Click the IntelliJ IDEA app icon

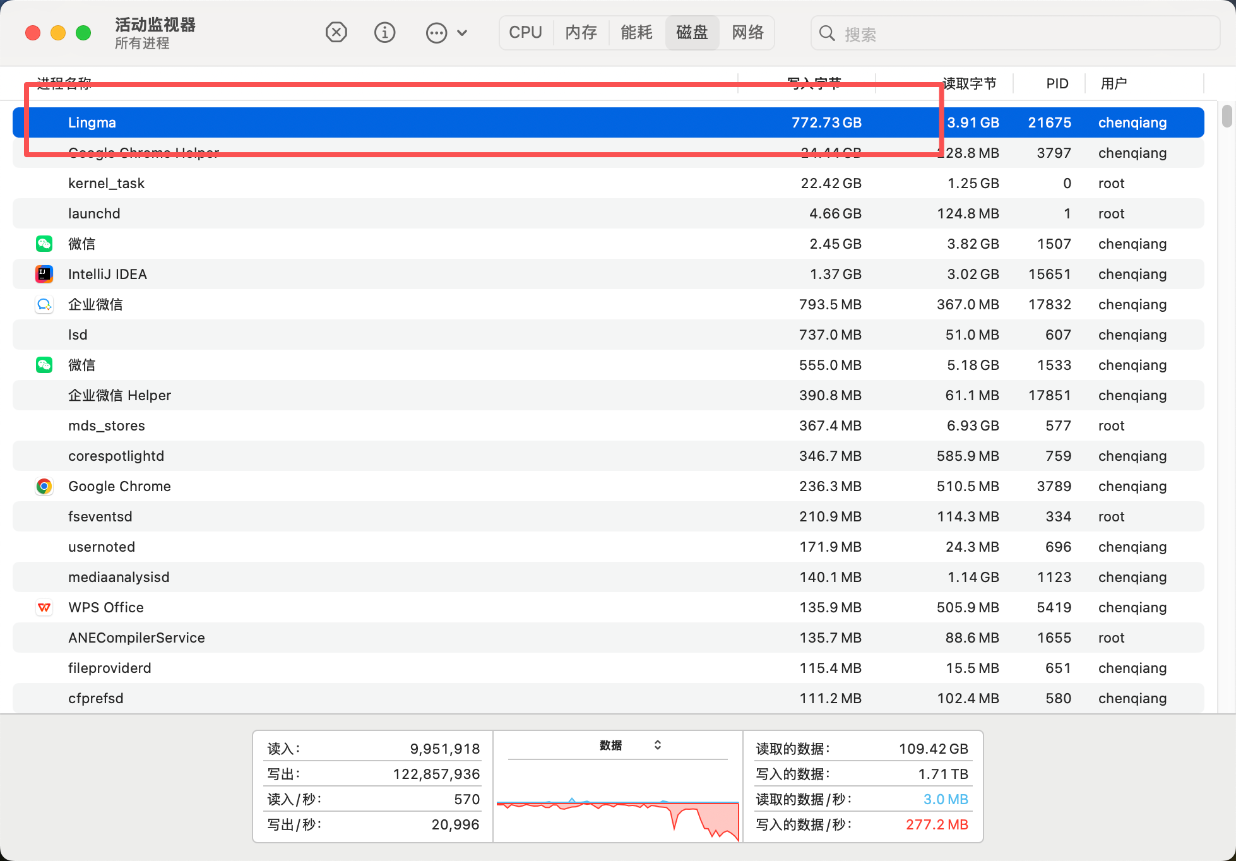pyautogui.click(x=44, y=274)
